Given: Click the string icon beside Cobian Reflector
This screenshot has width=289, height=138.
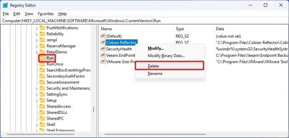Looking at the screenshot, I should coord(103,42).
